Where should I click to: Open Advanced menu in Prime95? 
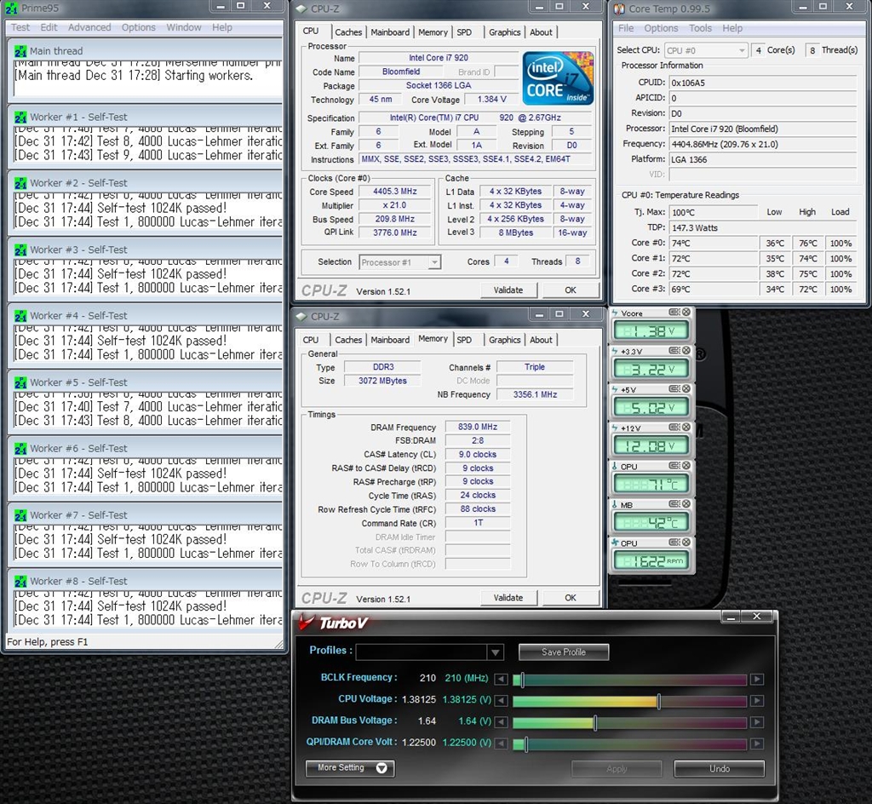coord(89,27)
